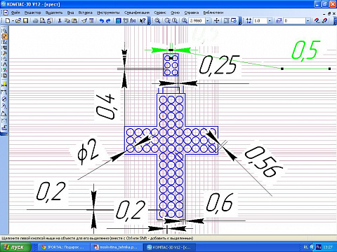Image resolution: width=337 pixels, height=252 pixels.
Task: Select the linear dimension tool
Action: (x=4, y=92)
